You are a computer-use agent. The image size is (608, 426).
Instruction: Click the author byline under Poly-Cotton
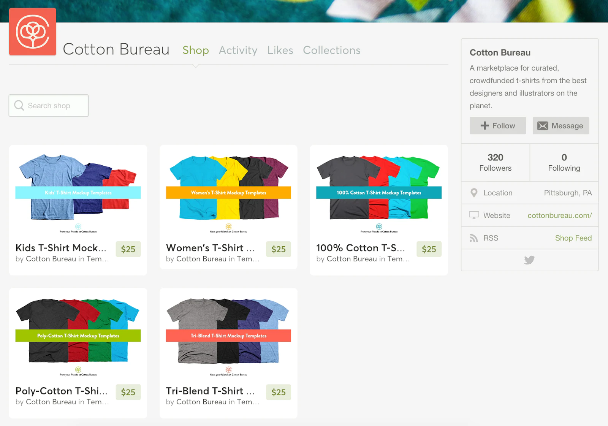click(x=62, y=402)
